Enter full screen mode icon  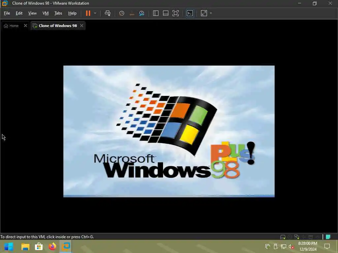pos(176,13)
